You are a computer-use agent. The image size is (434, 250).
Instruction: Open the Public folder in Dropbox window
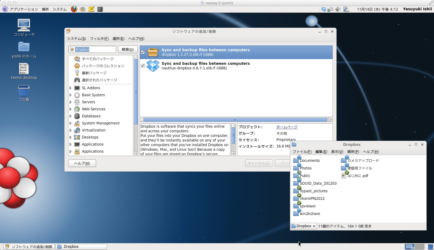click(x=302, y=175)
